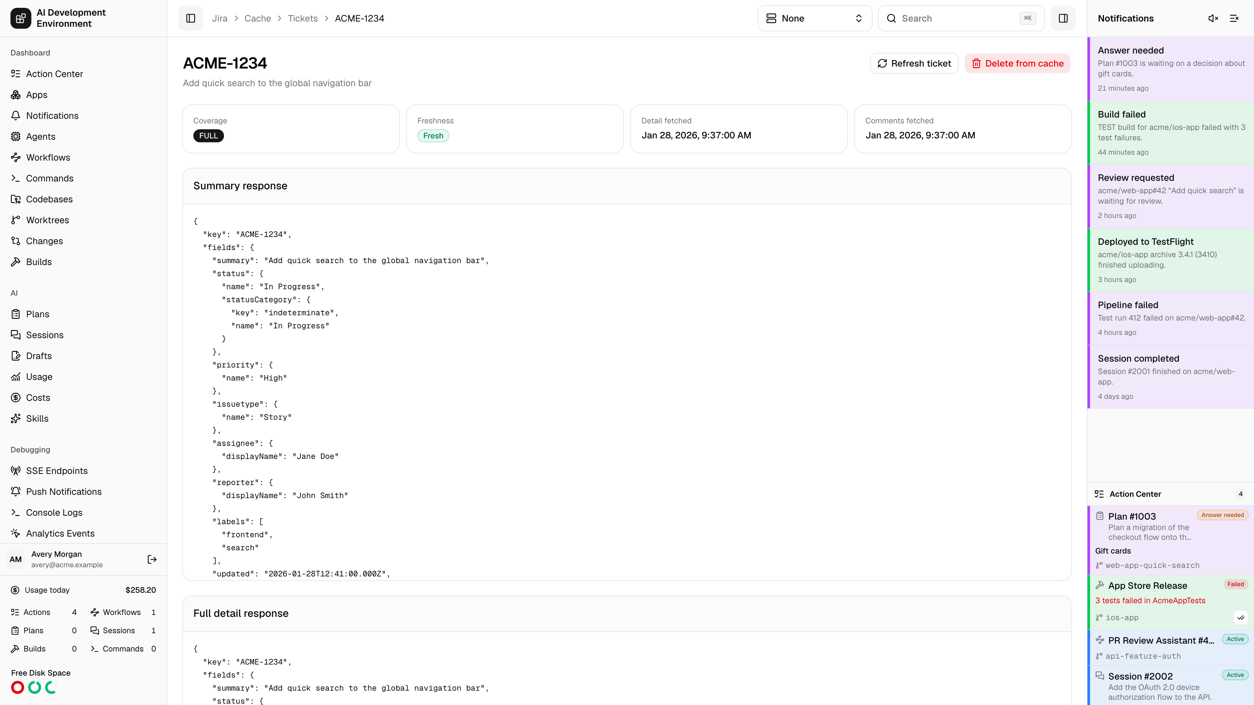Clear notifications list icon

[1234, 19]
